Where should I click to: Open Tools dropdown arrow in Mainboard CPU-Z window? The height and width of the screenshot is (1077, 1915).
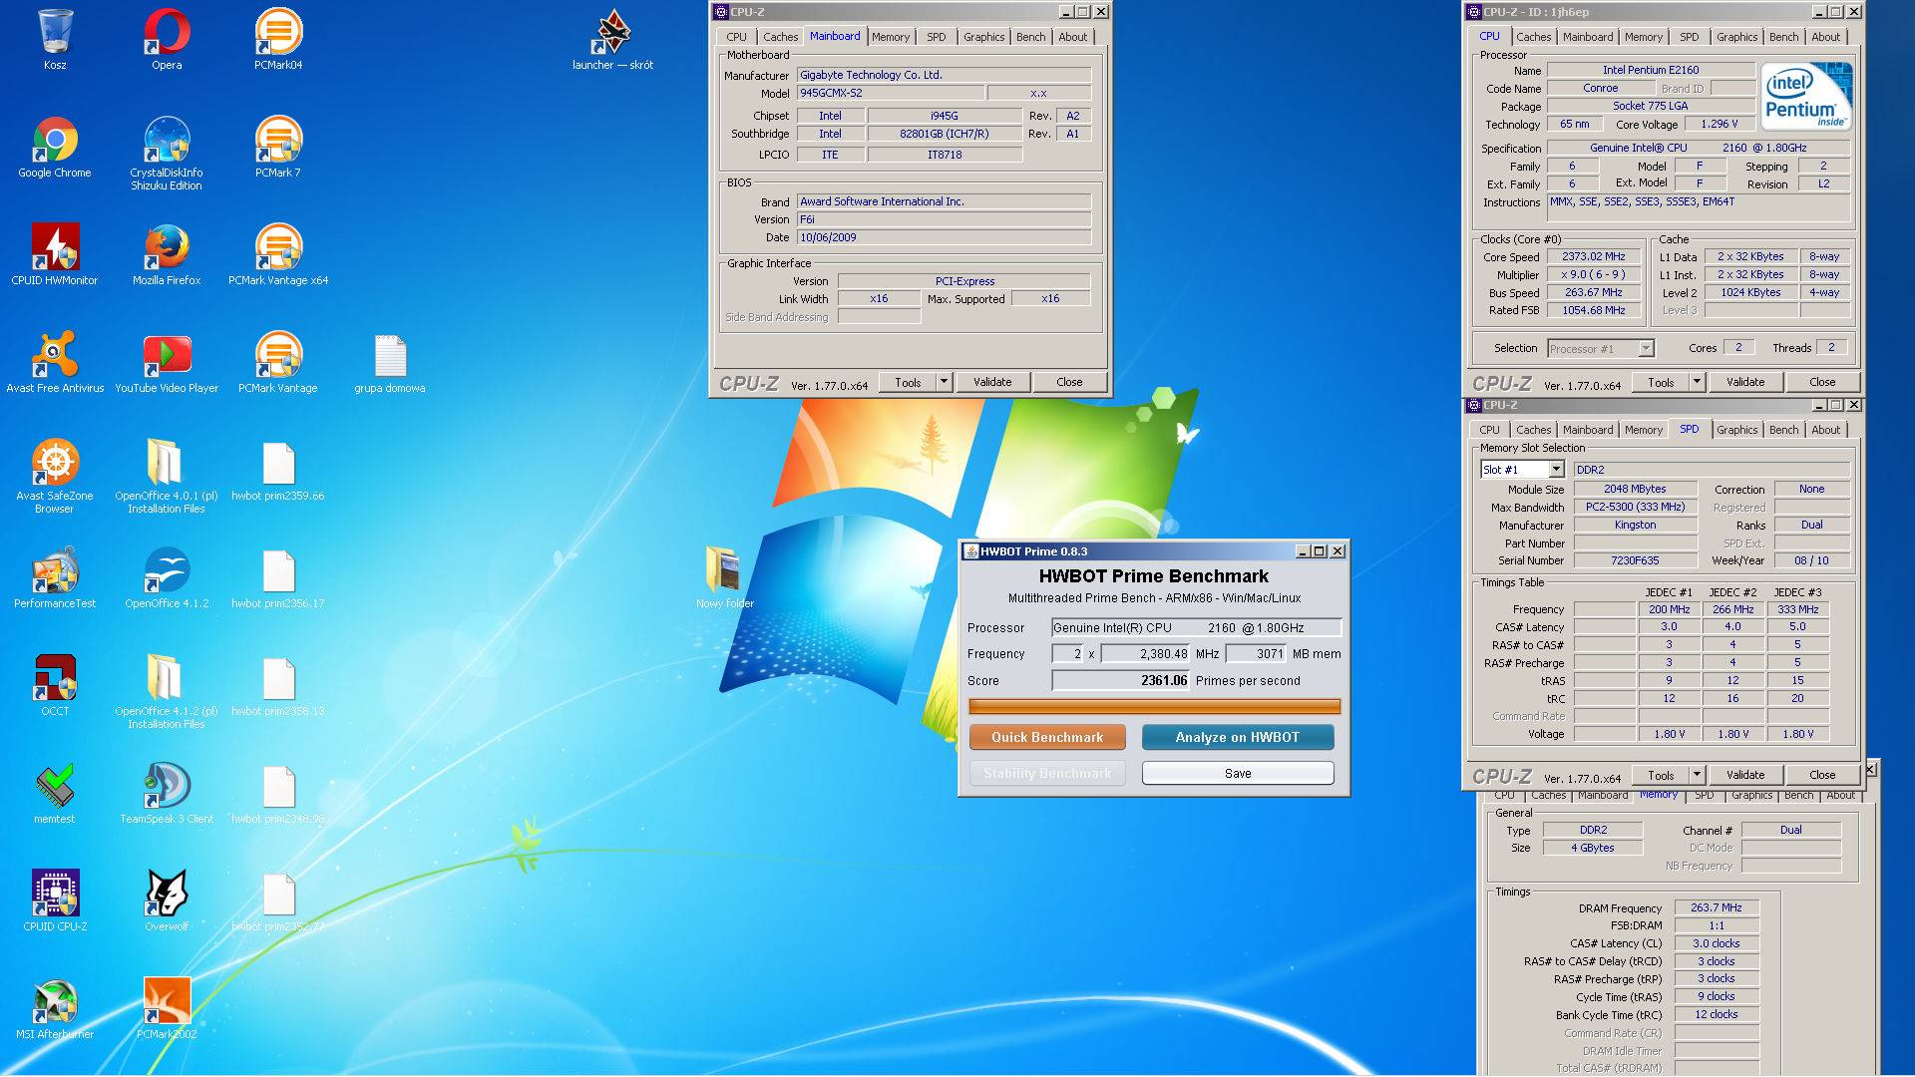click(944, 382)
